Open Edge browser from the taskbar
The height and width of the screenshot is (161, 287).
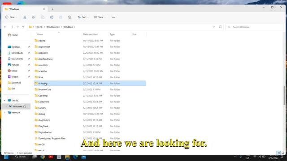click(x=75, y=157)
